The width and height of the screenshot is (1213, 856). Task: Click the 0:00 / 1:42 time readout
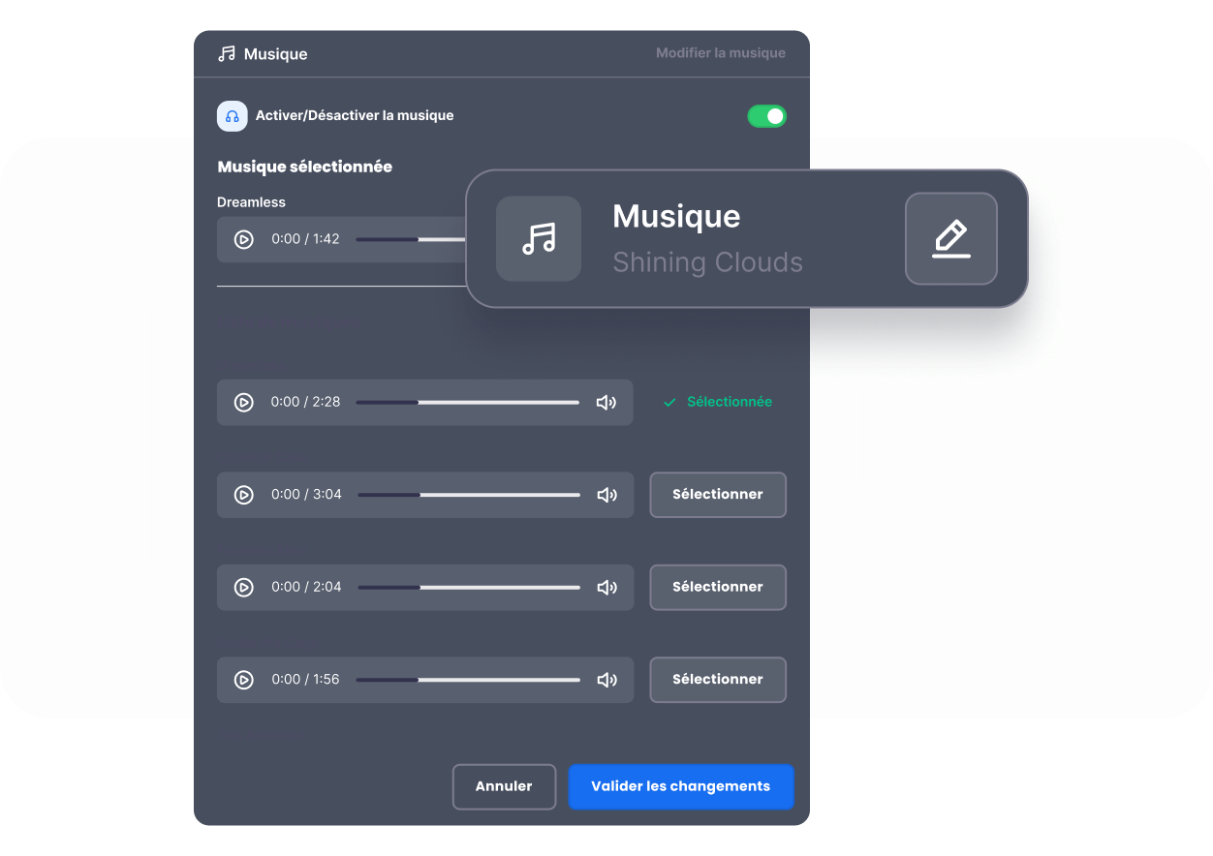coord(305,239)
